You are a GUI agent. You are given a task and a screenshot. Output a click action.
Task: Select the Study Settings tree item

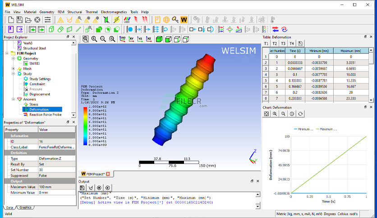coord(40,79)
